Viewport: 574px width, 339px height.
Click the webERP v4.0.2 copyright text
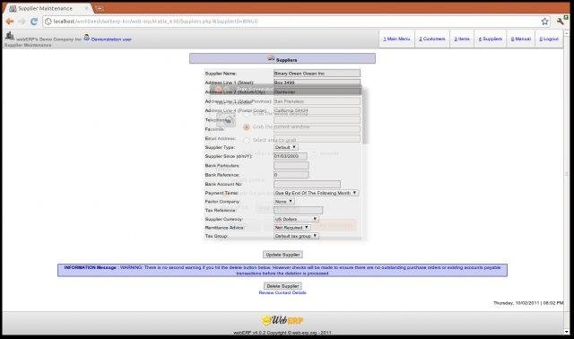(283, 333)
